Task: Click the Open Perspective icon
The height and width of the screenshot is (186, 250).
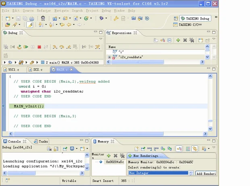Action: coord(176,19)
